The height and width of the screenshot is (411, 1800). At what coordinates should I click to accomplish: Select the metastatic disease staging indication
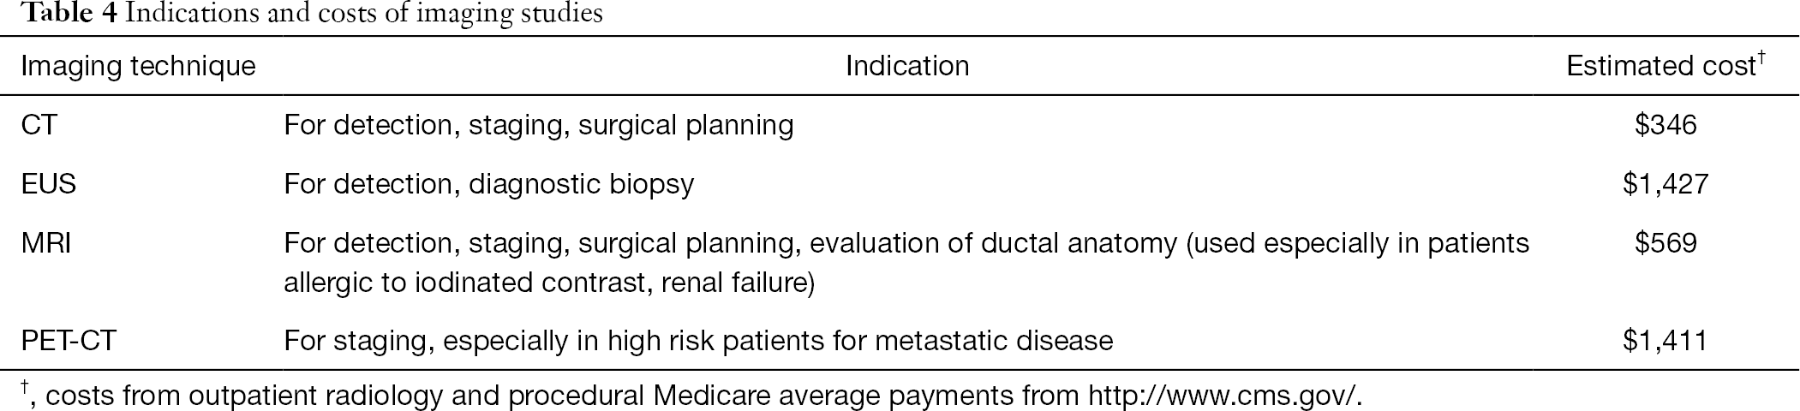click(698, 341)
